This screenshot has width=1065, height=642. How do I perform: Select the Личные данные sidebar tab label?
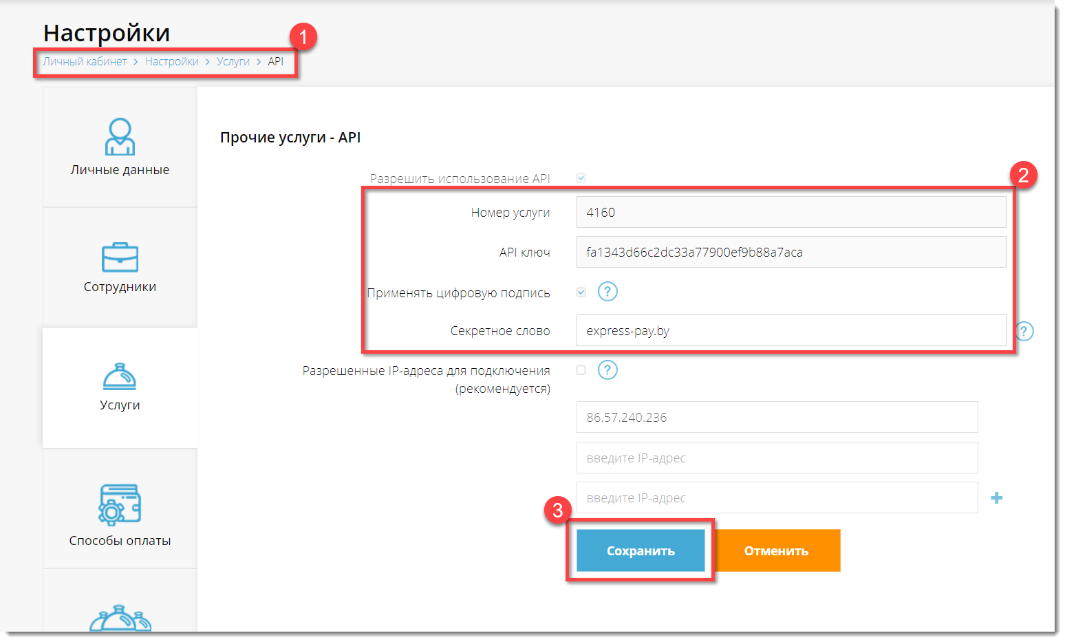tap(120, 170)
